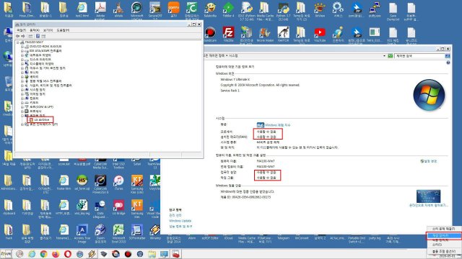Open the Windows 체험 지수 link

(277, 125)
